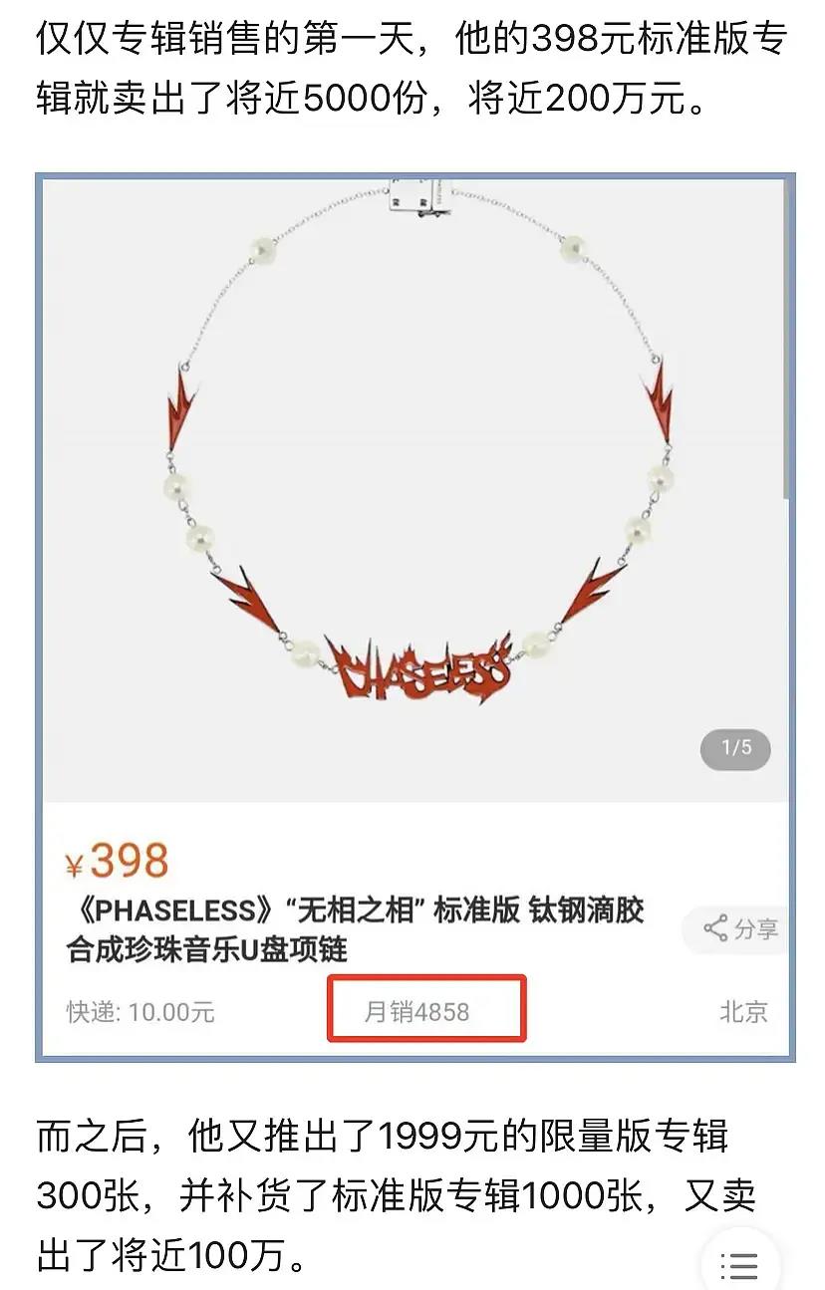825x1290 pixels.
Task: Click the 北京 location label
Action: pos(743,1012)
